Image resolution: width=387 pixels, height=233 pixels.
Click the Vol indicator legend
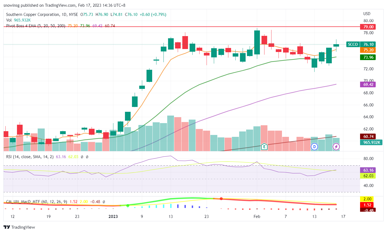point(9,20)
